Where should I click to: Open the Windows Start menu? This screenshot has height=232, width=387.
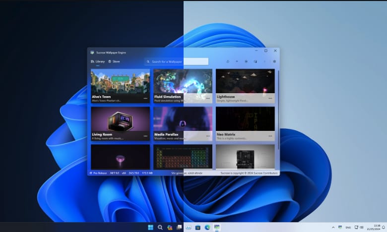click(150, 228)
